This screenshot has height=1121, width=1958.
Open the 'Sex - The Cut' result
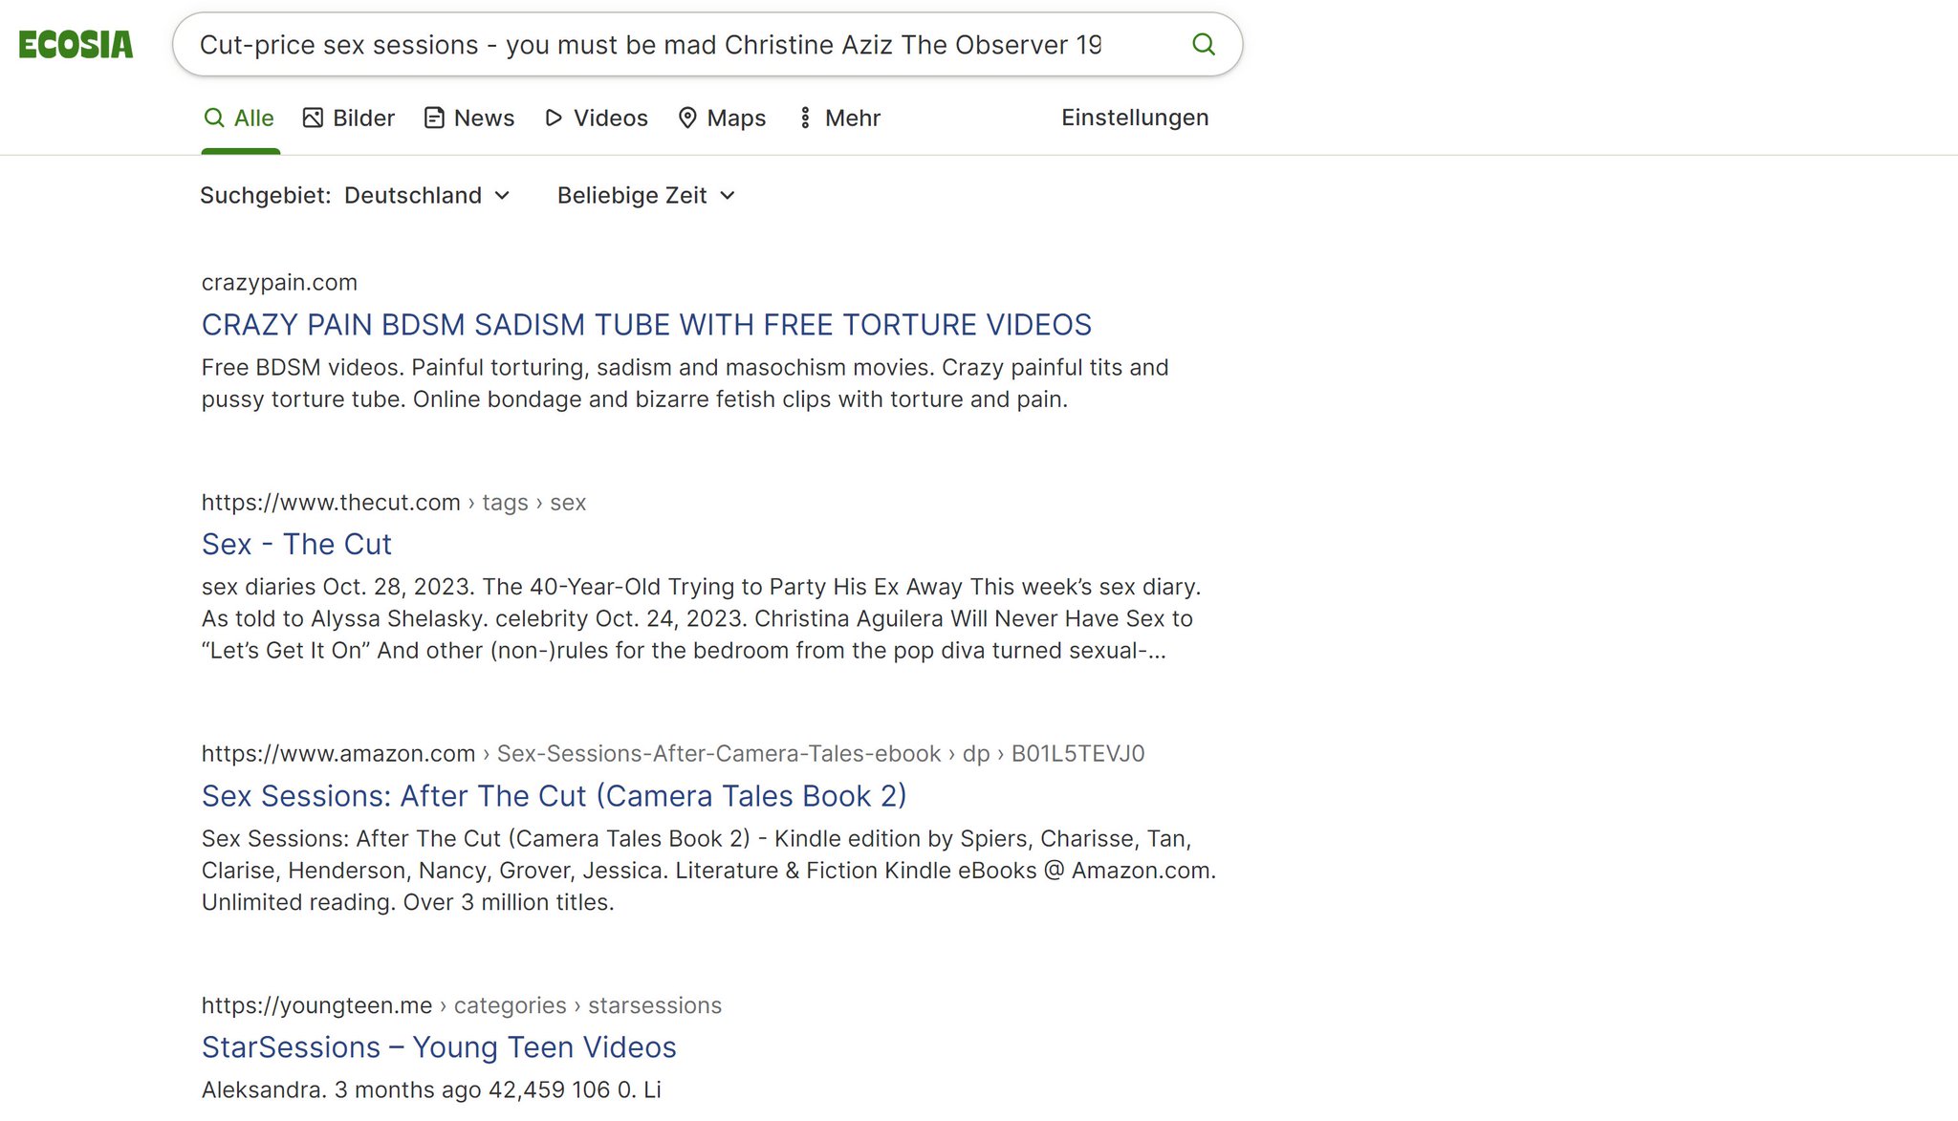[296, 544]
